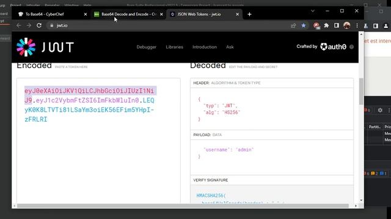Click the token signature segment zFRLRI
The height and width of the screenshot is (219, 391).
(x=35, y=119)
